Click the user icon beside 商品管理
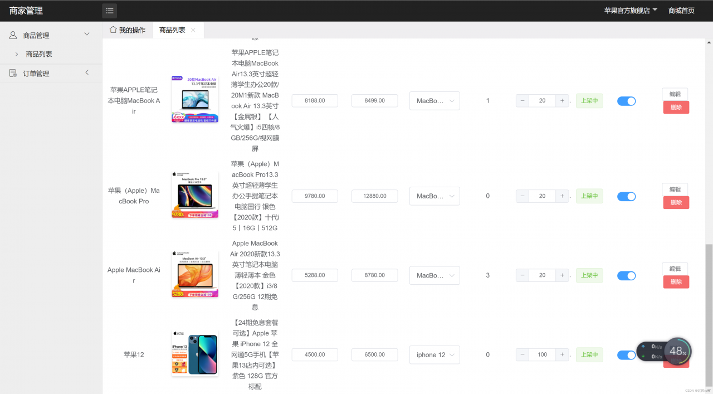The height and width of the screenshot is (394, 713). 13,35
